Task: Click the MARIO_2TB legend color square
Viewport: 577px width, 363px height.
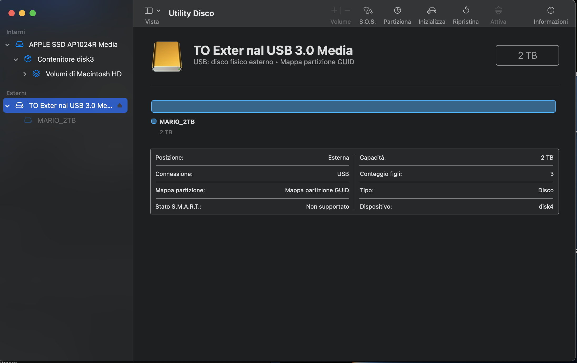Action: 154,121
